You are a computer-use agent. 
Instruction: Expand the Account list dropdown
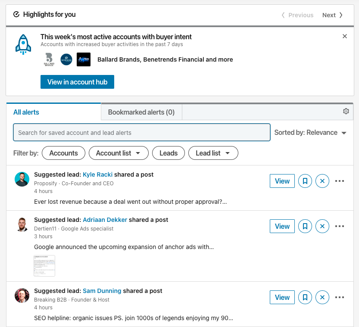click(x=119, y=153)
